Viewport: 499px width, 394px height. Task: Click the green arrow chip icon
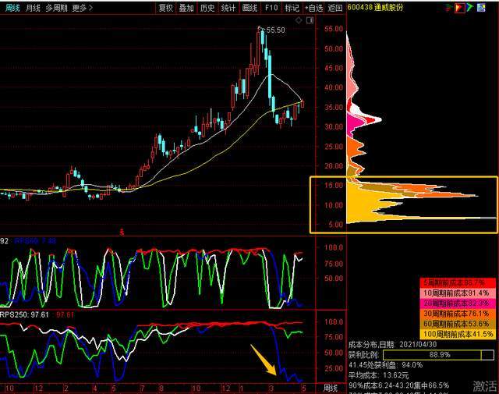point(471,8)
